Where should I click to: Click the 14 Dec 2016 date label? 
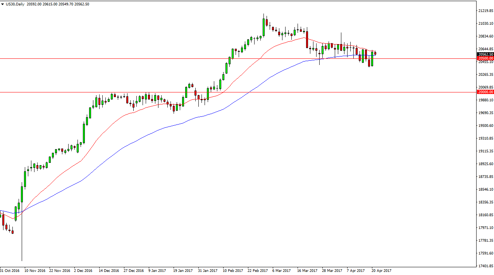109,271
